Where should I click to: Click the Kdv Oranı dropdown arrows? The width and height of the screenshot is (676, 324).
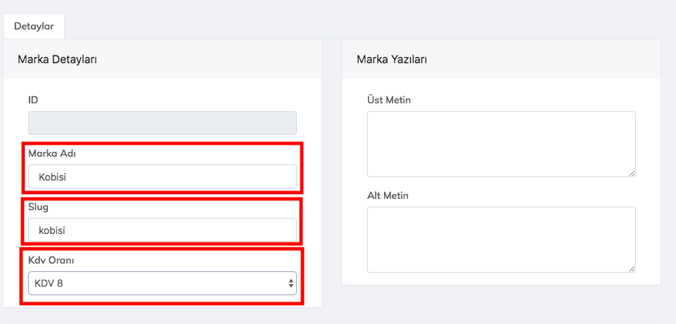click(x=291, y=283)
